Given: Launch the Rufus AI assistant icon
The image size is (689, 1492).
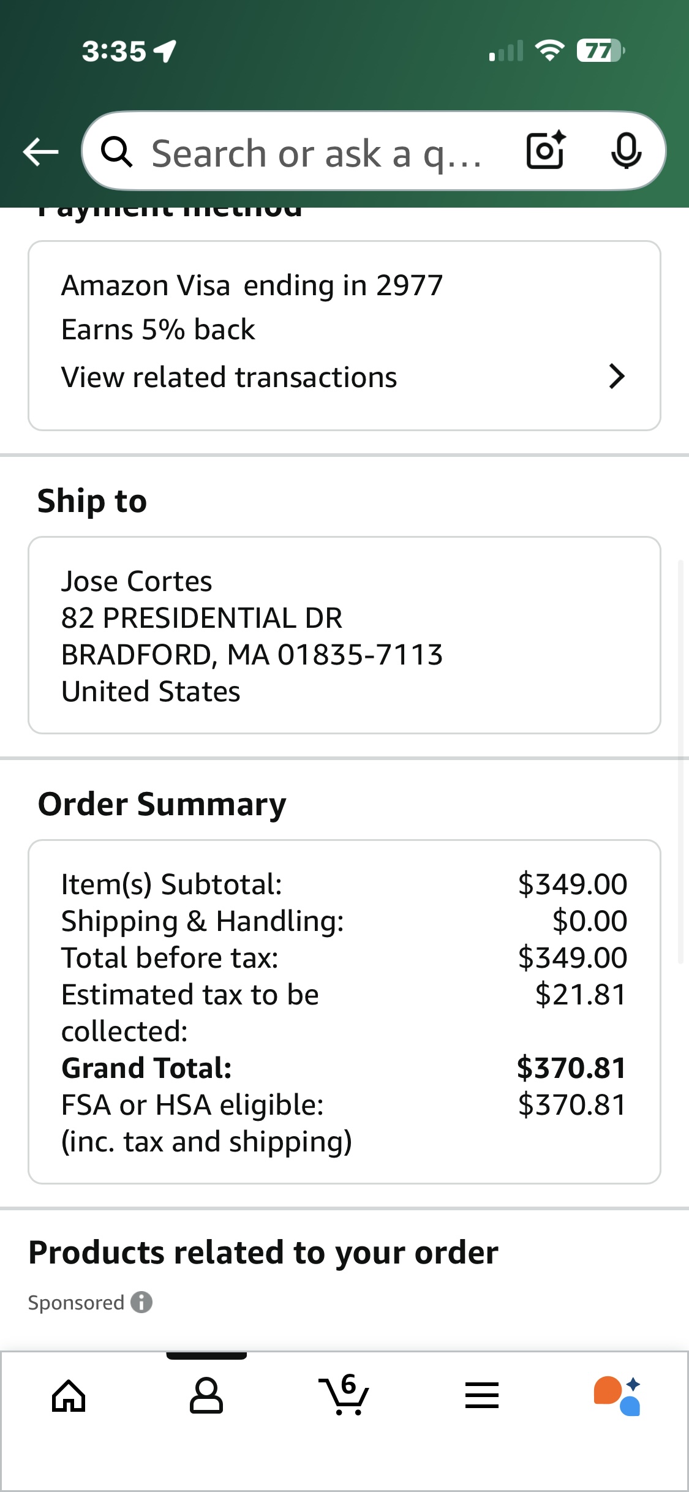Looking at the screenshot, I should [x=617, y=1396].
